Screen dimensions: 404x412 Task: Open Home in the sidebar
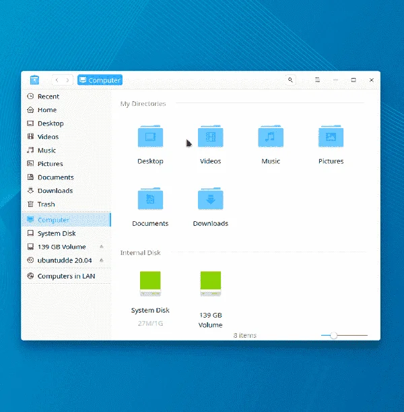66,110
